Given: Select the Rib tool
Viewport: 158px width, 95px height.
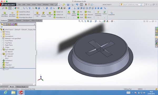Looking at the screenshot, I should (x=80, y=12).
